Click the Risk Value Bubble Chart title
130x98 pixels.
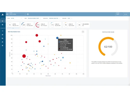pyautogui.click(x=14, y=32)
